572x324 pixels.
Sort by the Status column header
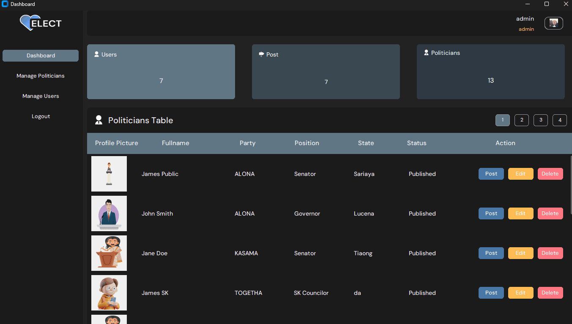coord(417,143)
